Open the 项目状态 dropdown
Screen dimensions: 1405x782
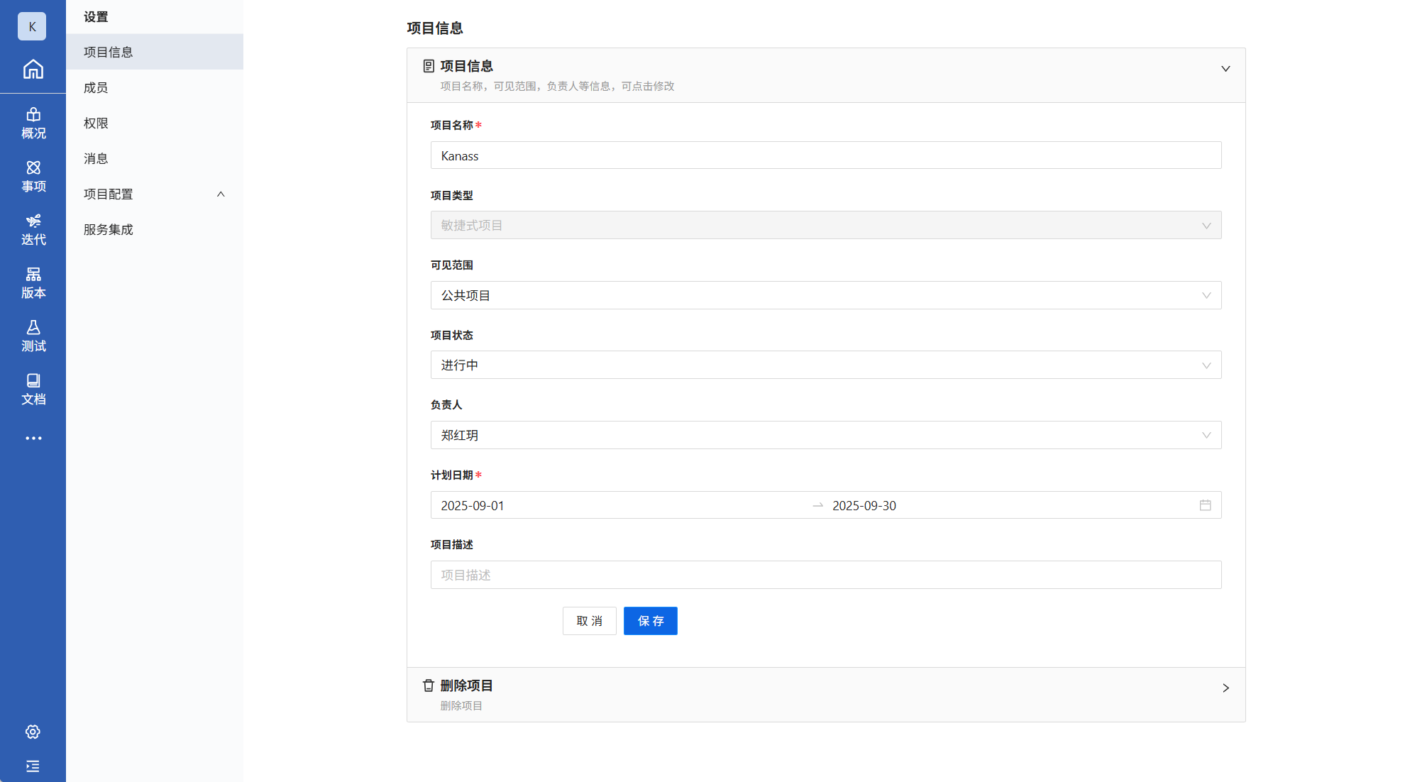point(825,365)
